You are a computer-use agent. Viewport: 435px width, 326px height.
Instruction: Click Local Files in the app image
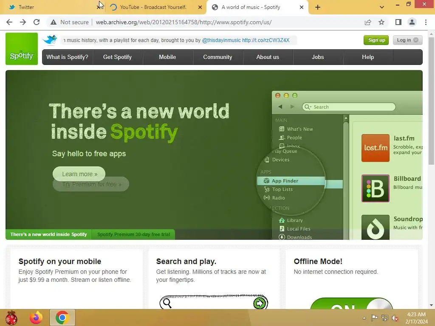pos(295,229)
